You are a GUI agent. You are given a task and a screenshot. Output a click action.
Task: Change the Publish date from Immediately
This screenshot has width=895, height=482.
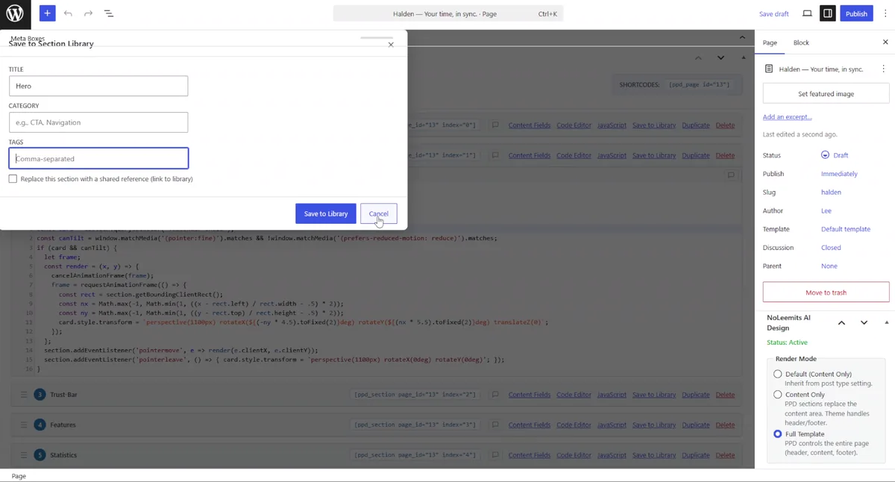coord(839,174)
